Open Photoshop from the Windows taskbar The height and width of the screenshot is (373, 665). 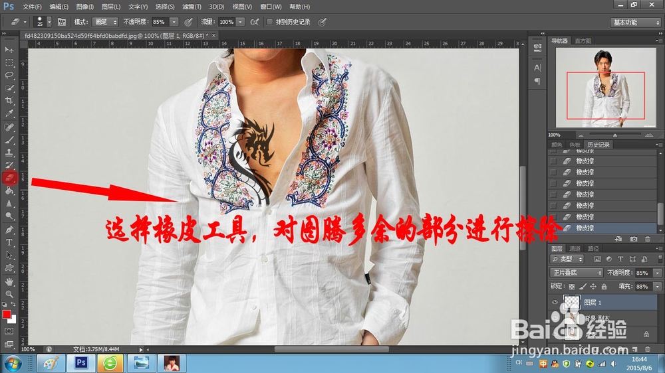tap(81, 363)
